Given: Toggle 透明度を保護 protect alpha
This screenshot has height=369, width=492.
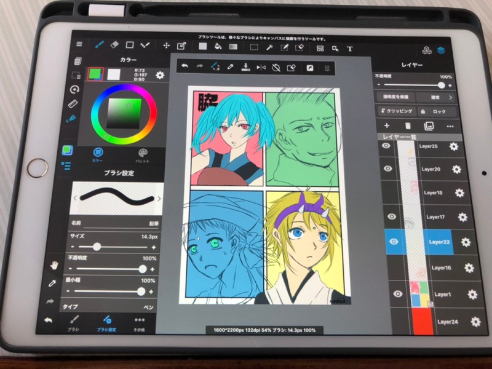Looking at the screenshot, I should [x=395, y=97].
